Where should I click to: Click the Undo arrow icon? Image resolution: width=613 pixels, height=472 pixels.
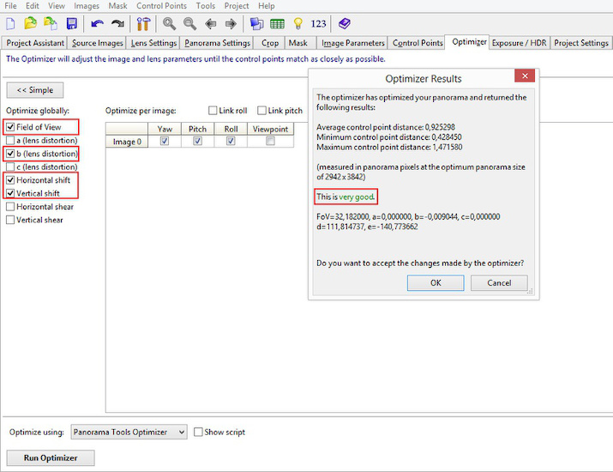[x=97, y=24]
